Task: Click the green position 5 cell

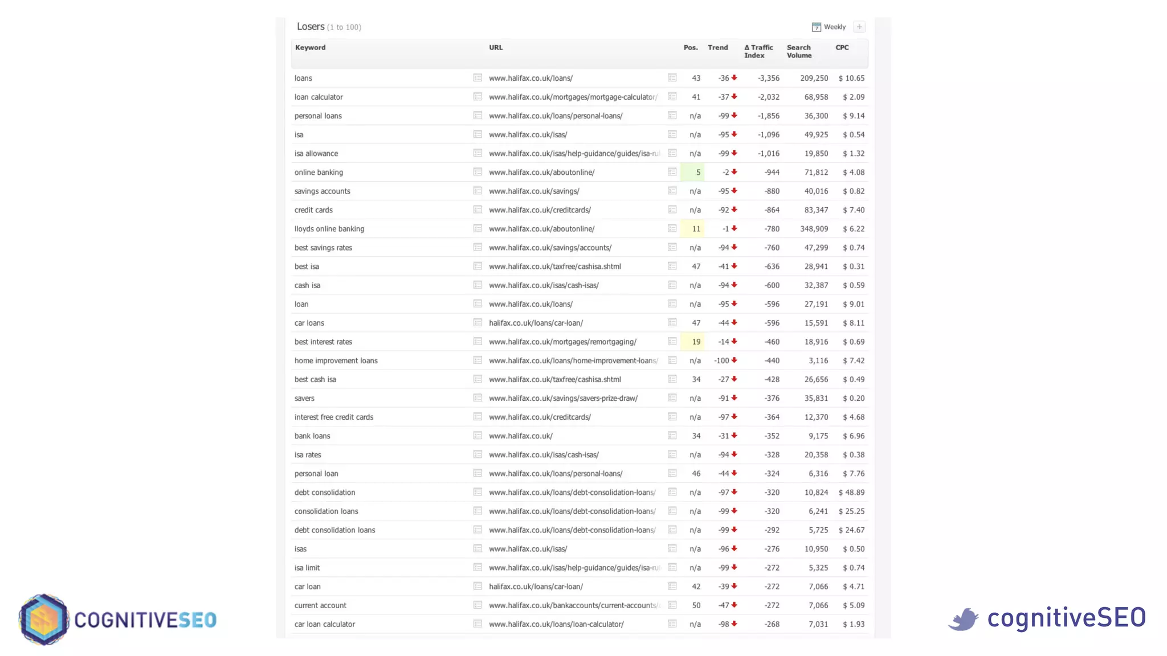Action: (x=692, y=172)
